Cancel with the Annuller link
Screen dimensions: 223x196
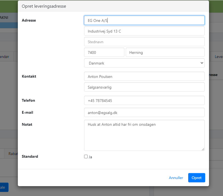pos(176,178)
